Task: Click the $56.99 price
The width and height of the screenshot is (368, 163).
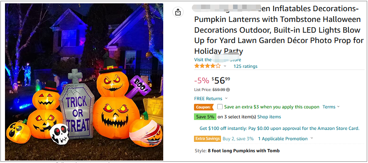Action: pos(221,80)
